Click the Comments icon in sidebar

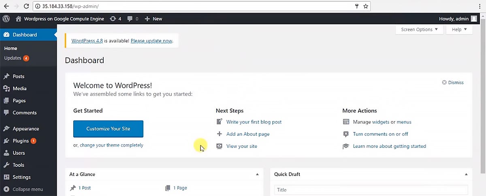(6, 113)
